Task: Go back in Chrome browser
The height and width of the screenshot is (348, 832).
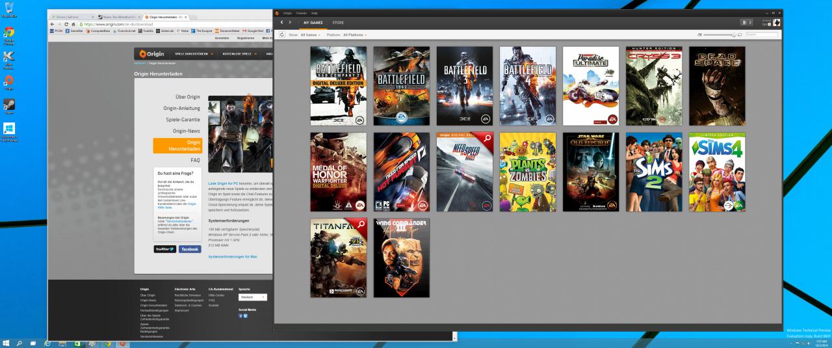Action: (x=53, y=23)
